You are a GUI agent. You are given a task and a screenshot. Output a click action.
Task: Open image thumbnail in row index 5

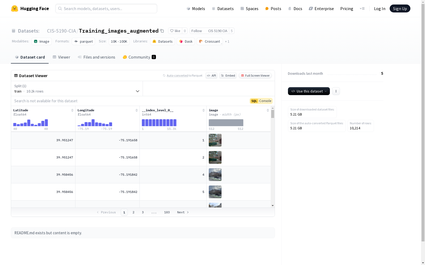click(215, 192)
